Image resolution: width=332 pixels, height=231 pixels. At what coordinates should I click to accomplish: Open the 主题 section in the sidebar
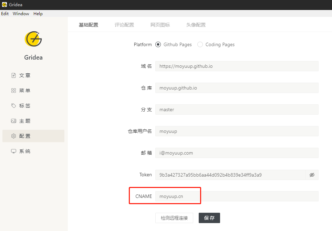(x=33, y=121)
